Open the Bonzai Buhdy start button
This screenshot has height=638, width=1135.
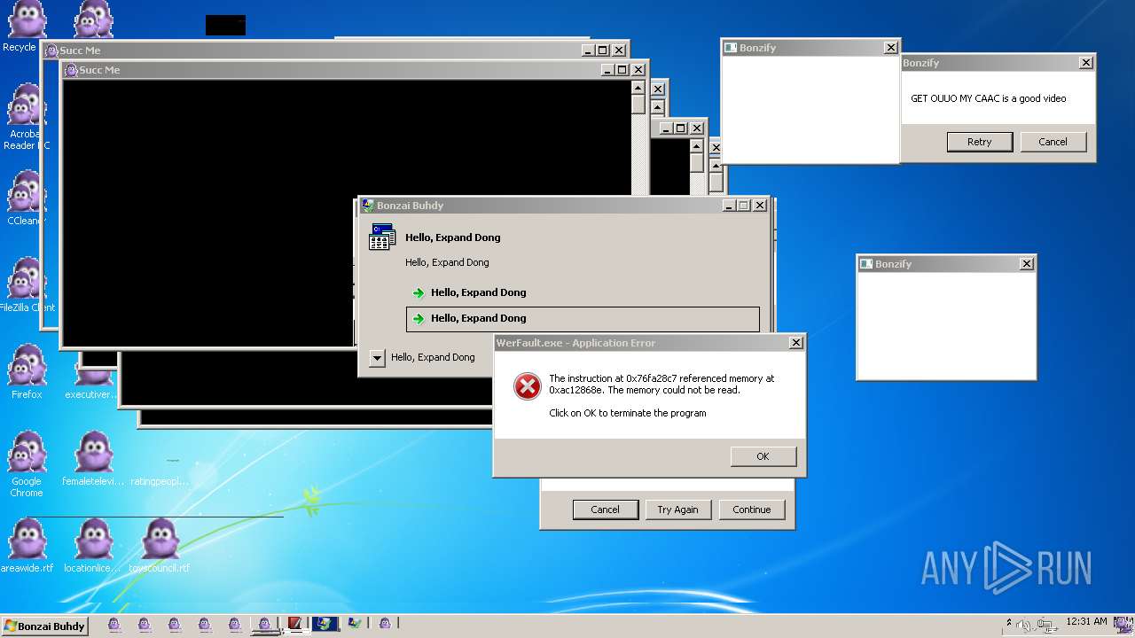click(44, 626)
